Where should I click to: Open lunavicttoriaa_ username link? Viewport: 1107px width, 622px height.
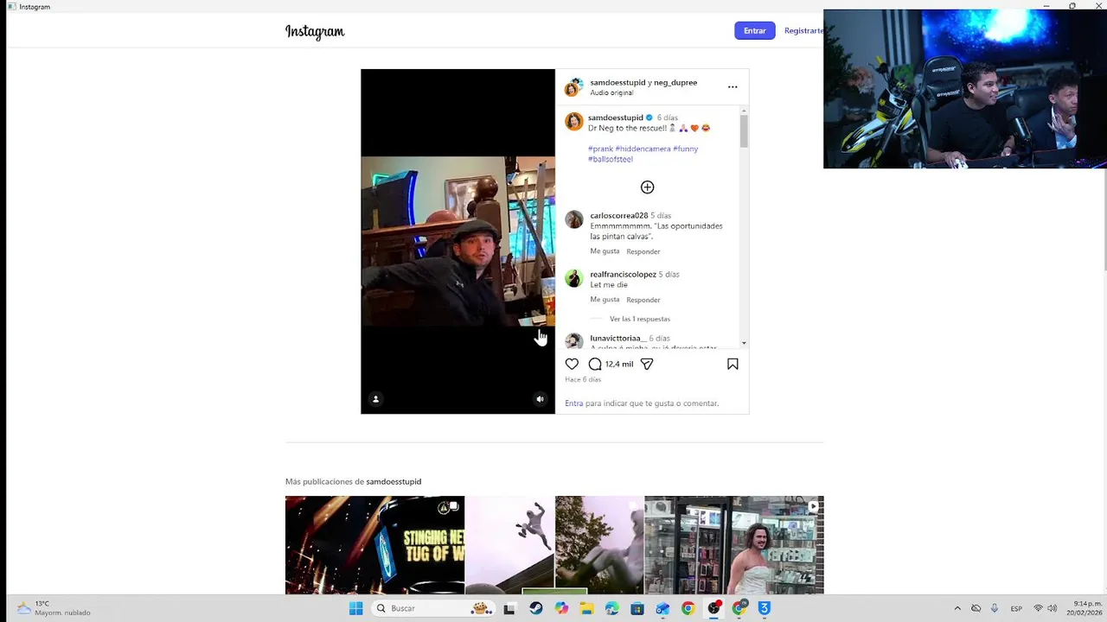point(617,338)
